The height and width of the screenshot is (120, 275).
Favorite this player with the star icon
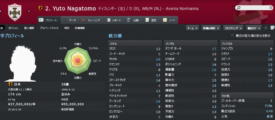266,28
